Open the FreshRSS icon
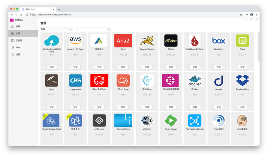This screenshot has width=268, height=157. 219,121
